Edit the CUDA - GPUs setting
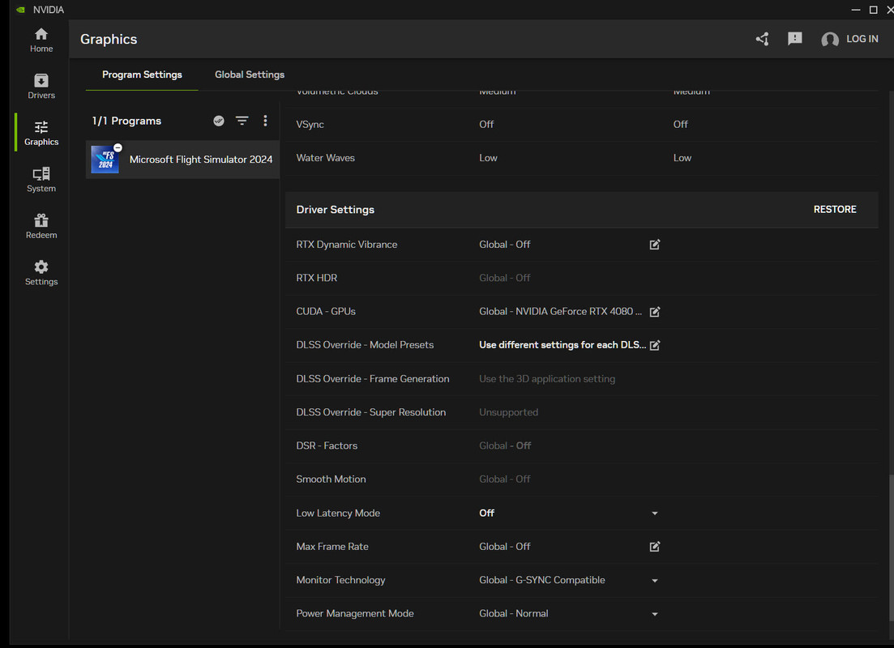 (655, 312)
